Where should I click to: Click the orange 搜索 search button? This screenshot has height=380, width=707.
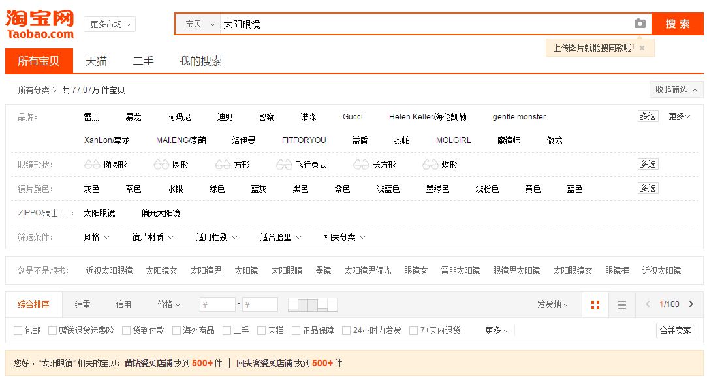[x=677, y=24]
